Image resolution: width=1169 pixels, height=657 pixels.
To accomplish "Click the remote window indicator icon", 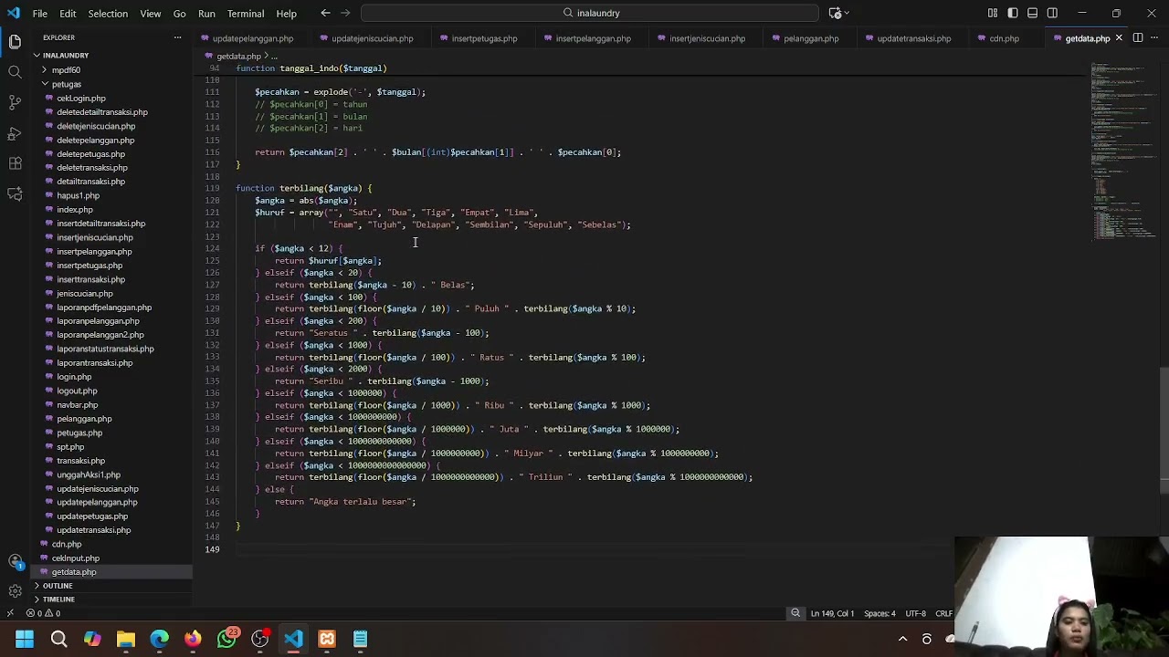I will point(10,613).
